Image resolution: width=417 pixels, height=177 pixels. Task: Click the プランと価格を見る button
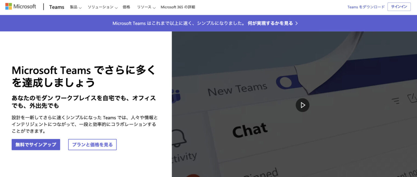point(92,144)
